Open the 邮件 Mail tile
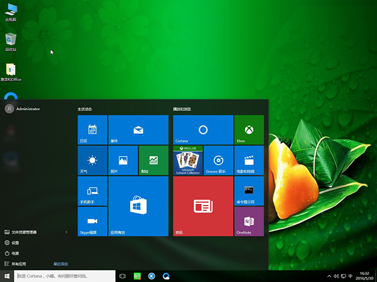Image resolution: width=377 pixels, height=282 pixels. 138,130
